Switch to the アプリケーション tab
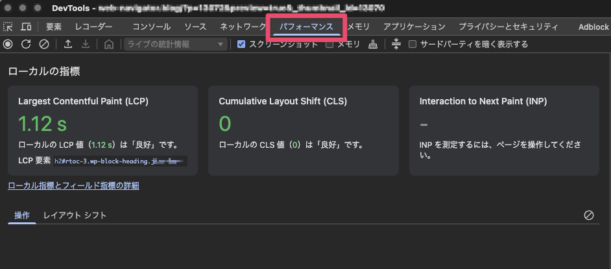Viewport: 611px width, 269px height. point(414,27)
